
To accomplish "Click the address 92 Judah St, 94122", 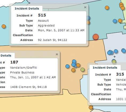I will [52, 40].
